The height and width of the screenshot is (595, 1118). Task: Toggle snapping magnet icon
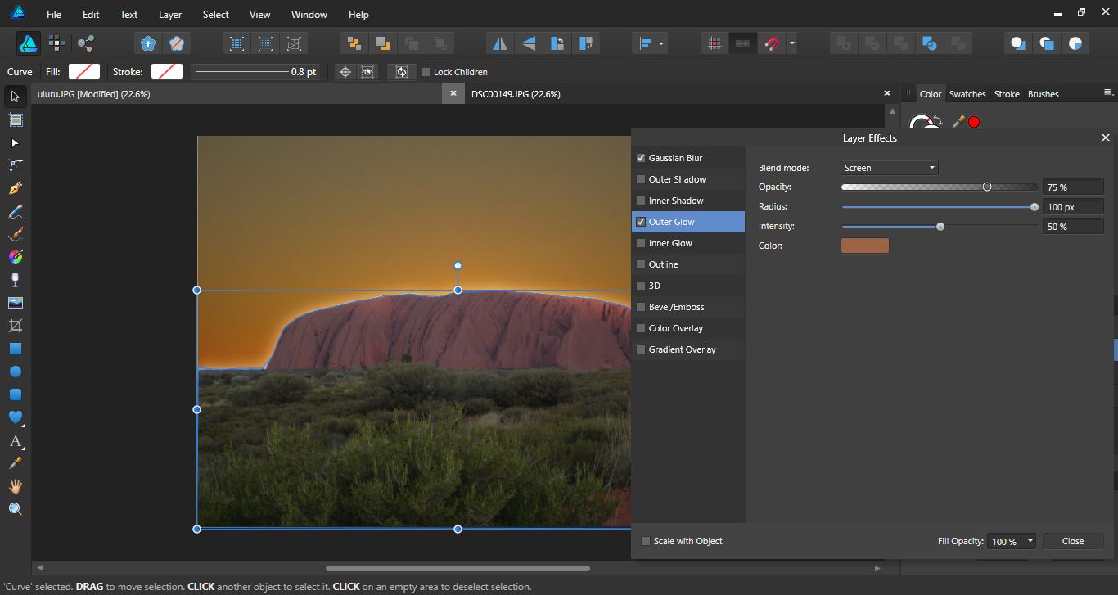(x=770, y=43)
